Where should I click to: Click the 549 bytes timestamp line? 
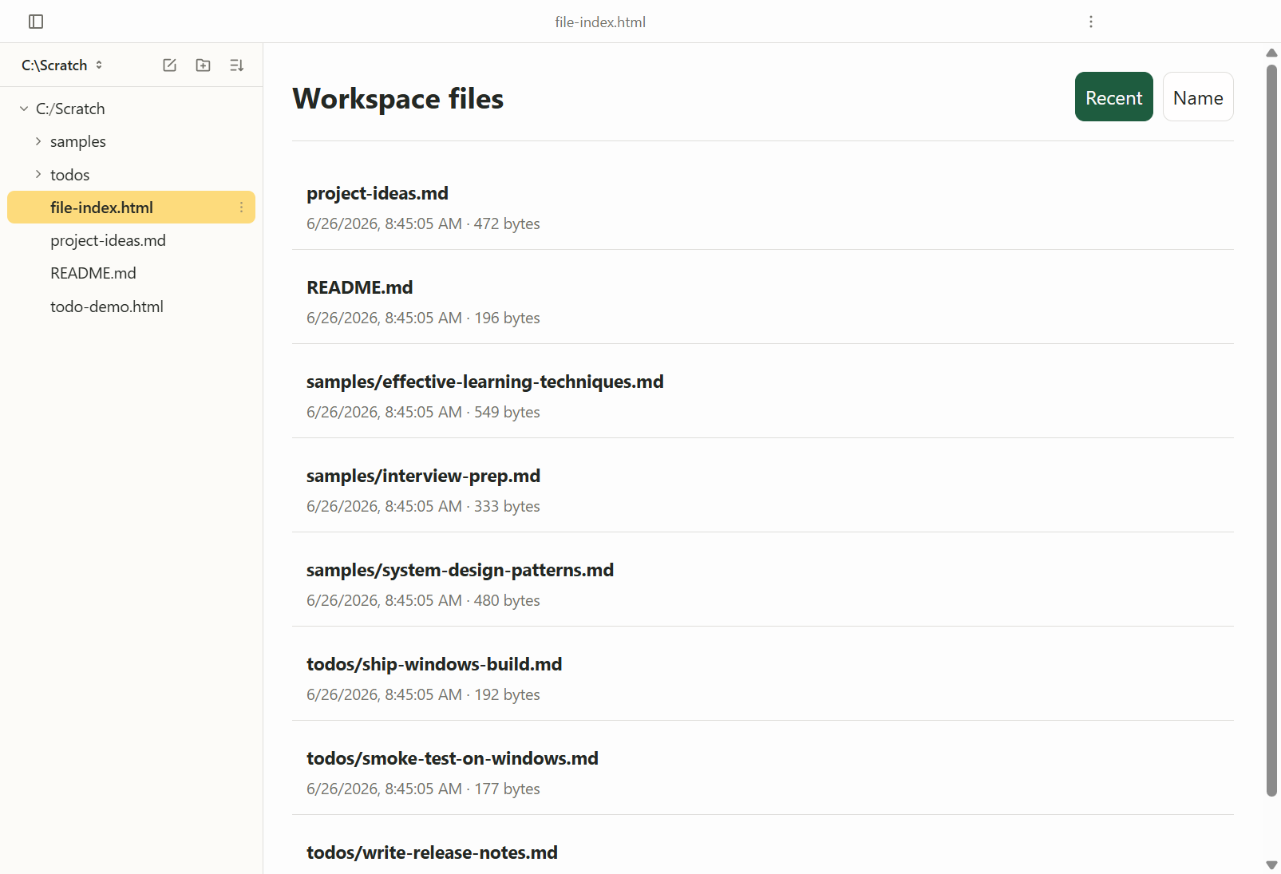click(x=423, y=412)
